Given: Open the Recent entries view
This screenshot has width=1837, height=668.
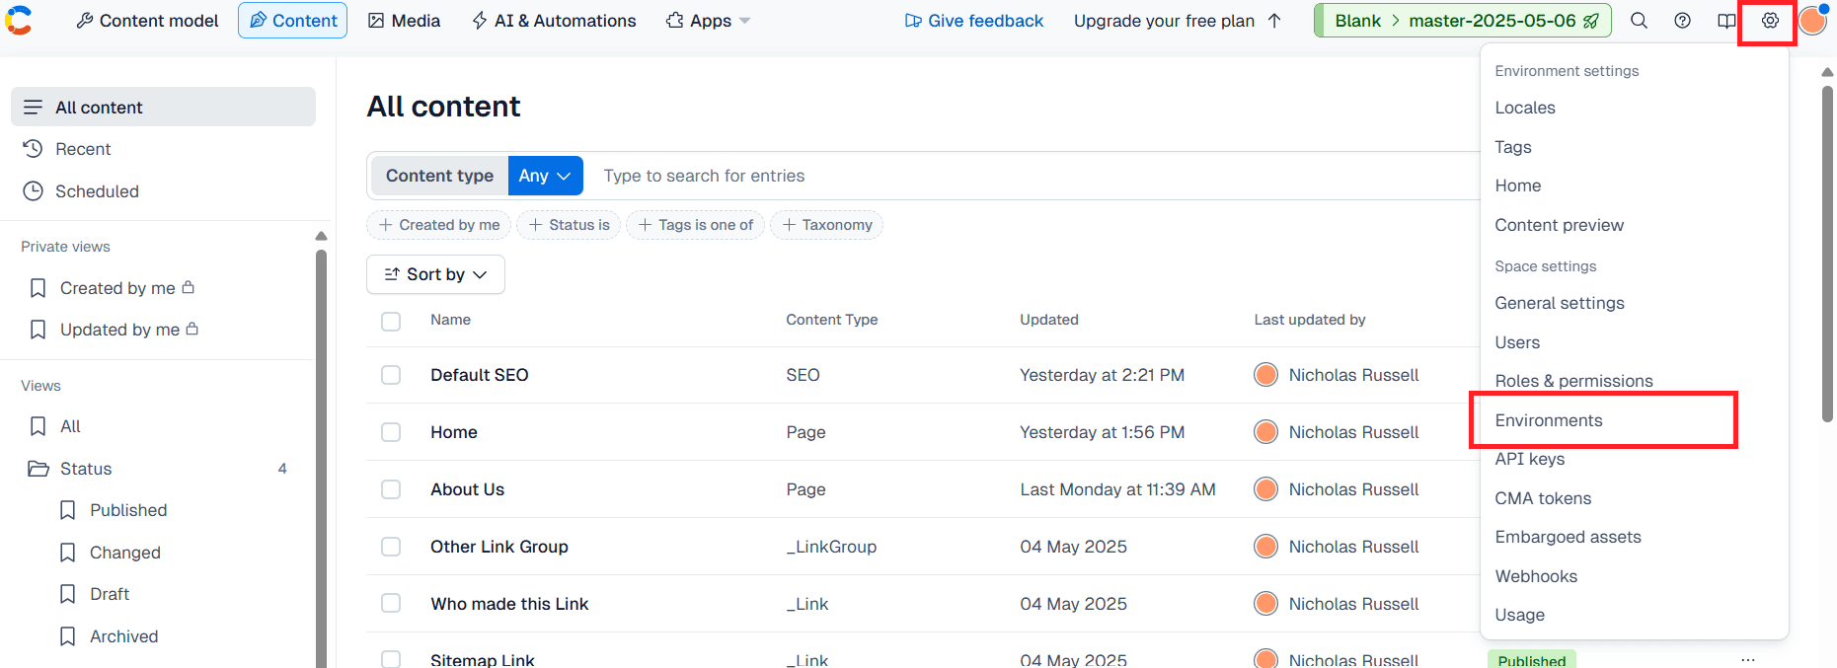Looking at the screenshot, I should [83, 149].
